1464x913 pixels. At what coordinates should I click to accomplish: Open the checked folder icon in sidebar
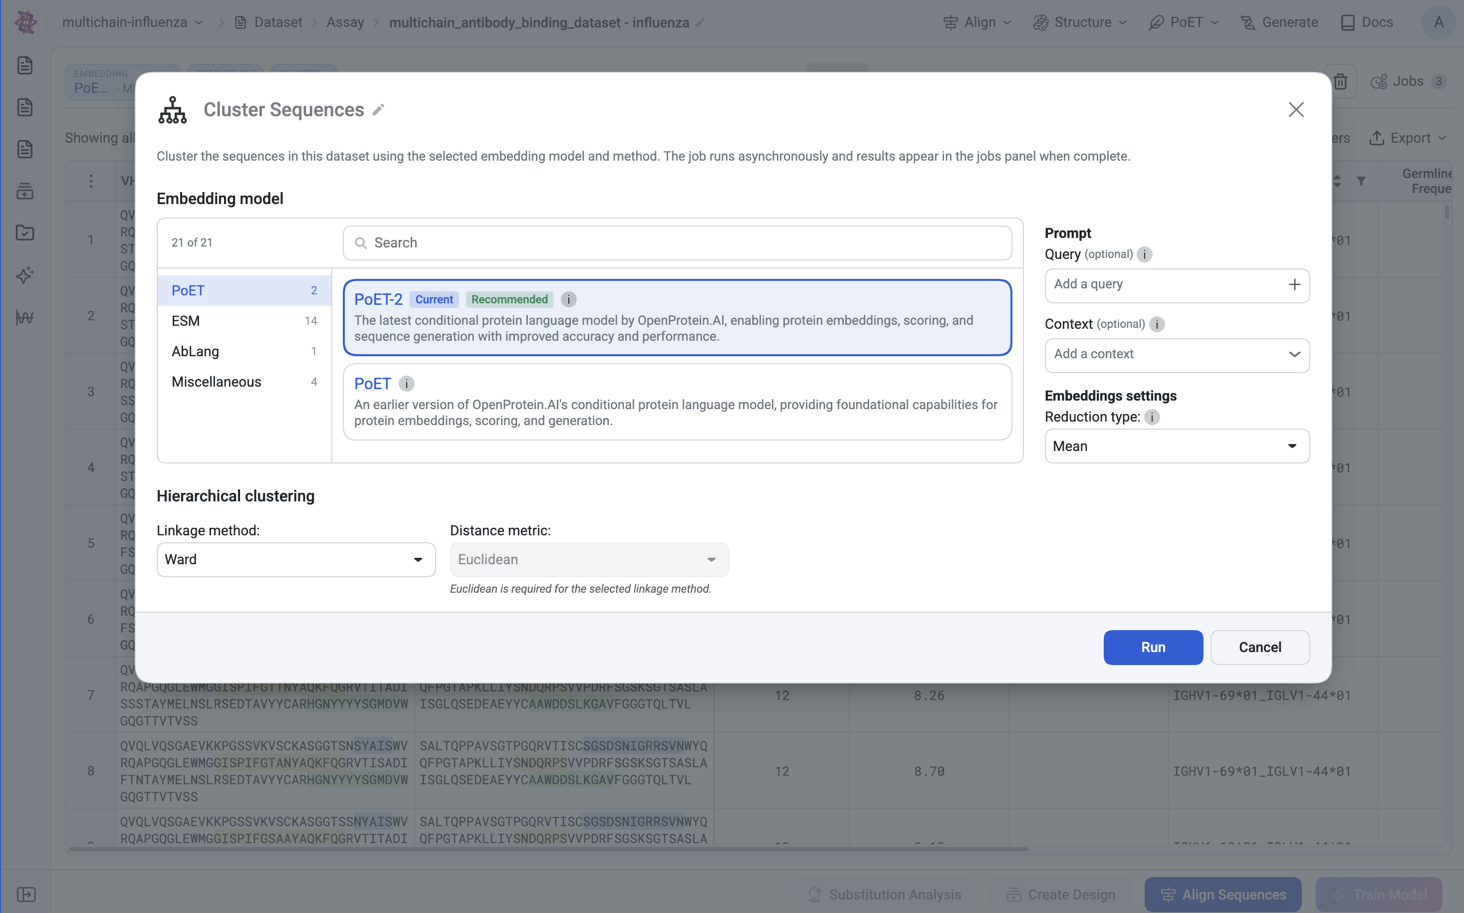pyautogui.click(x=25, y=233)
